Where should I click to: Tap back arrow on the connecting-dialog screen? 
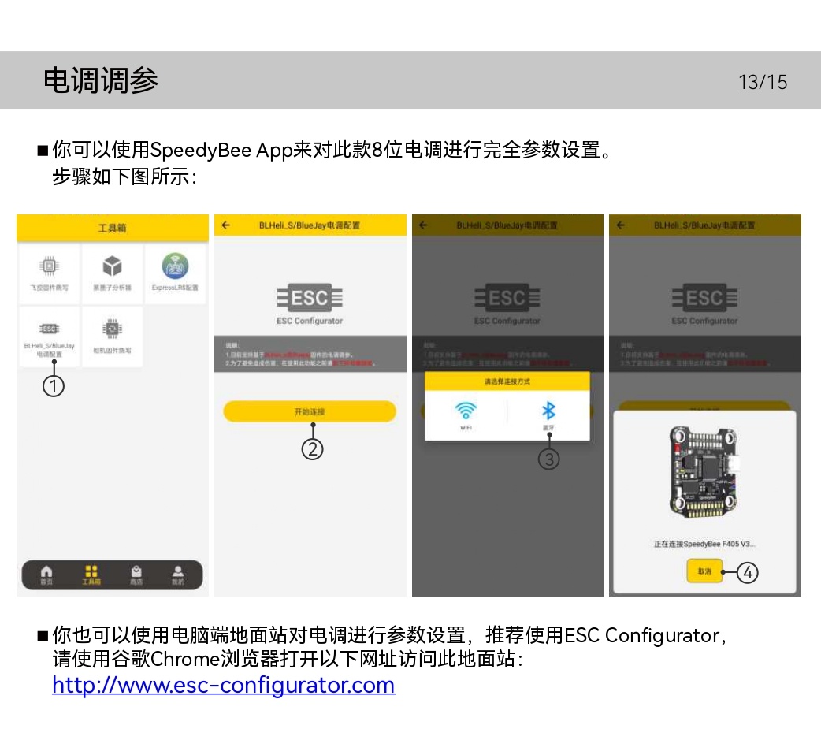[620, 225]
